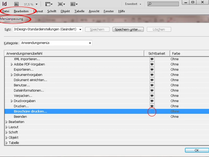Expand the Tabelle menu tree
The image size is (209, 157).
[x=6, y=143]
